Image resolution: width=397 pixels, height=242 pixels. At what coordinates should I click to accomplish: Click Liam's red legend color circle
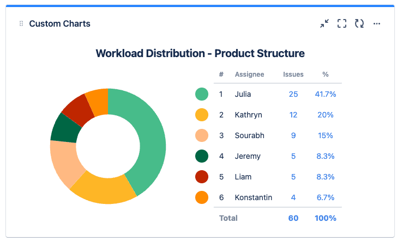(202, 177)
